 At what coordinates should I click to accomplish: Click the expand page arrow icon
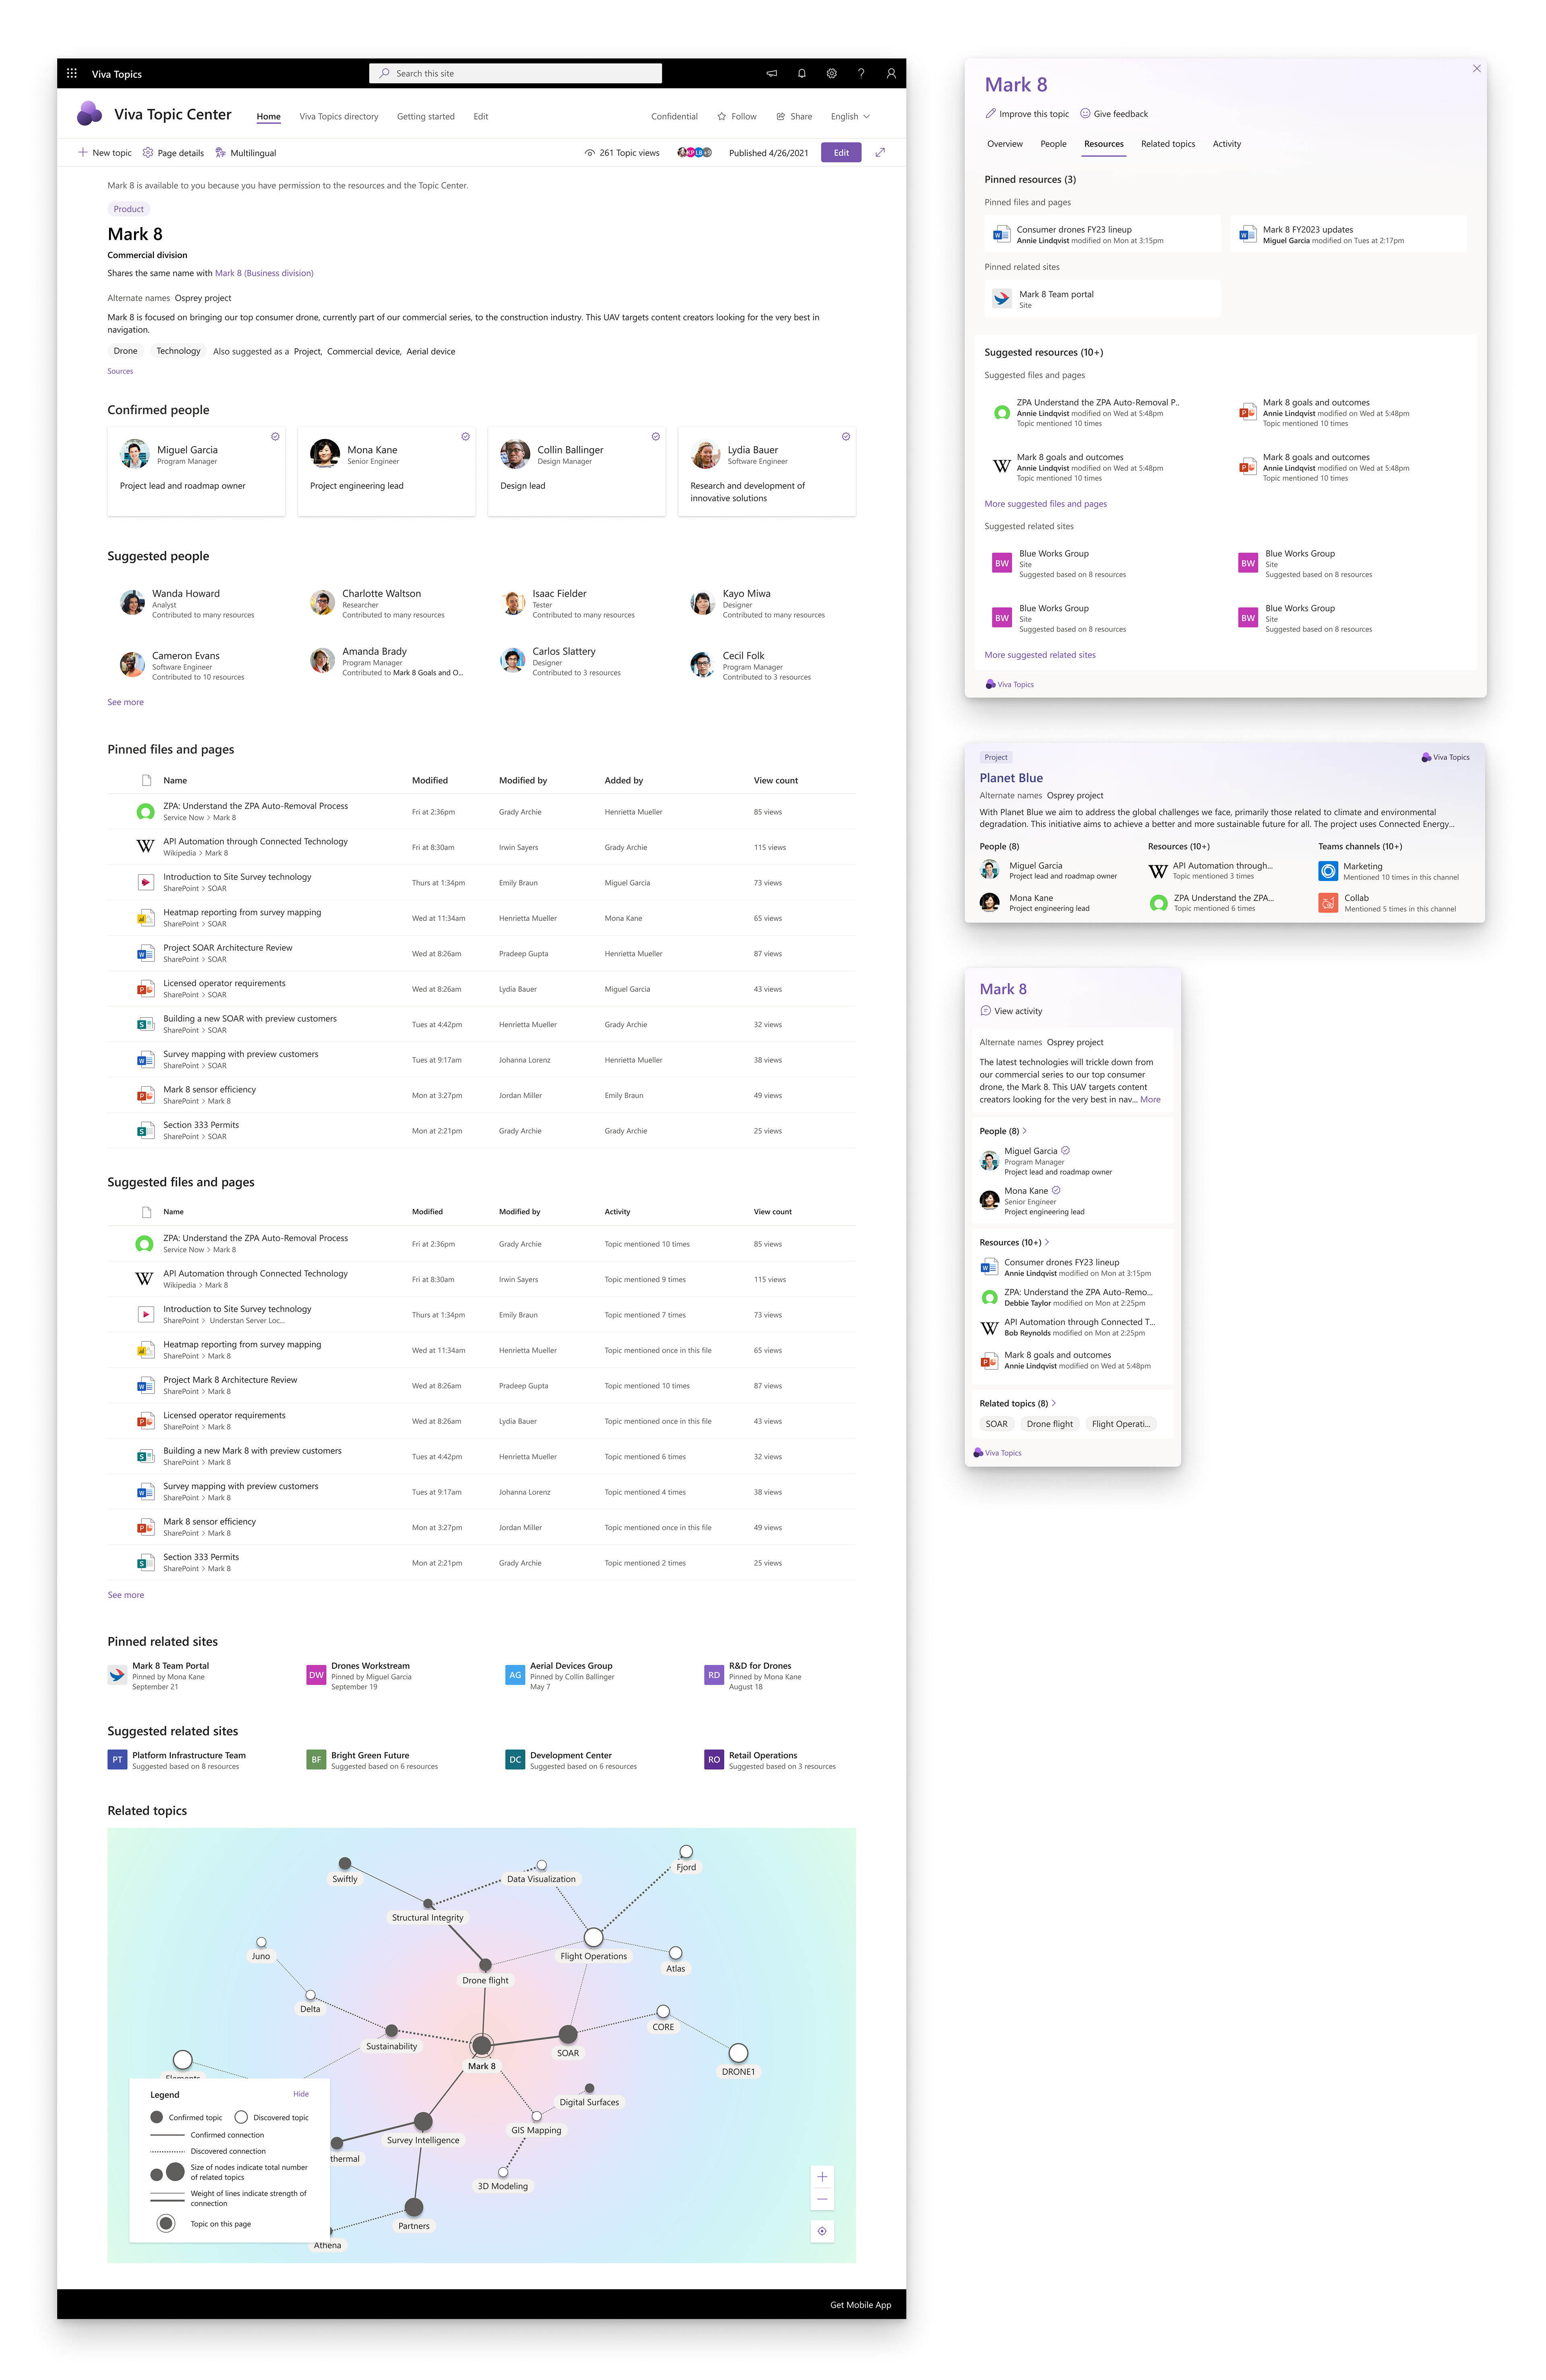tap(880, 153)
